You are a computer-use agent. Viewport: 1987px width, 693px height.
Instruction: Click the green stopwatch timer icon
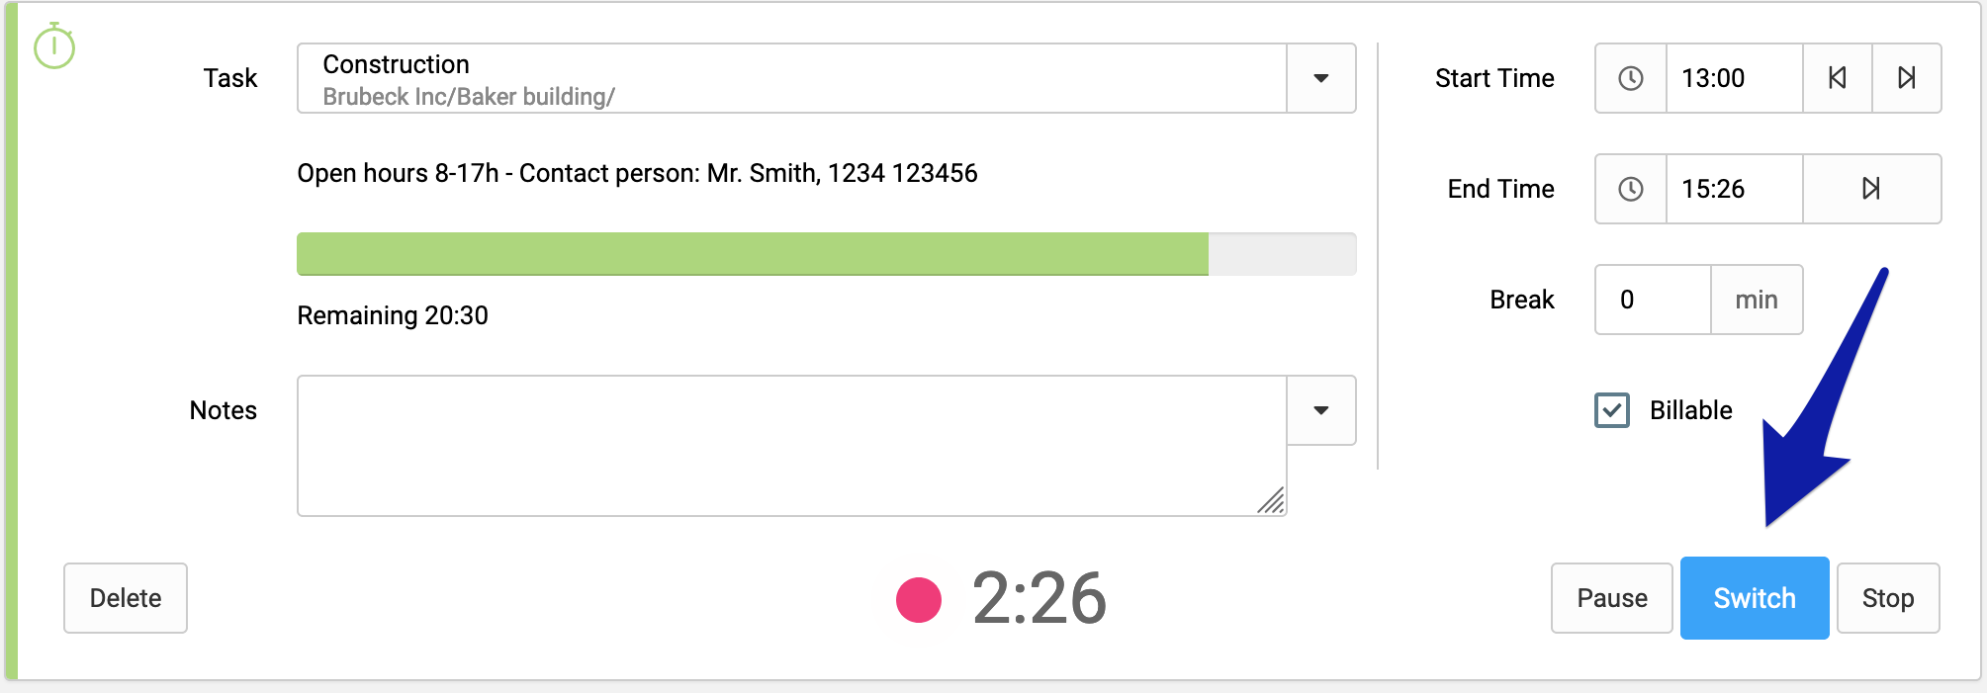point(54,45)
